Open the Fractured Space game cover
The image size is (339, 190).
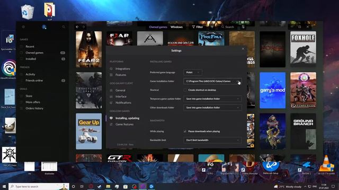[88, 90]
